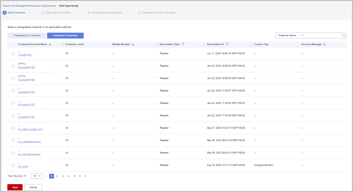Select customer tagged zhangshufenhk01
Viewport: 353px width, 192px height.
(x=13, y=165)
